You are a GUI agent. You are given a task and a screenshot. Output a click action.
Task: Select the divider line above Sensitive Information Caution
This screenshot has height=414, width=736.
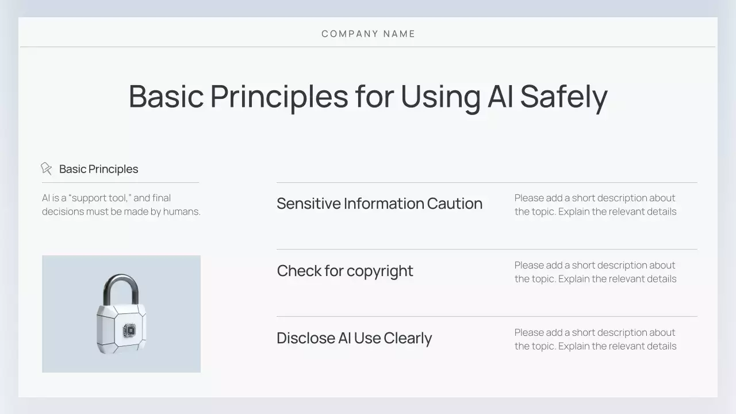(486, 182)
